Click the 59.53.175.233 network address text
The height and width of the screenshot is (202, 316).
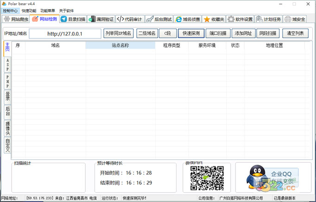(x=40, y=198)
